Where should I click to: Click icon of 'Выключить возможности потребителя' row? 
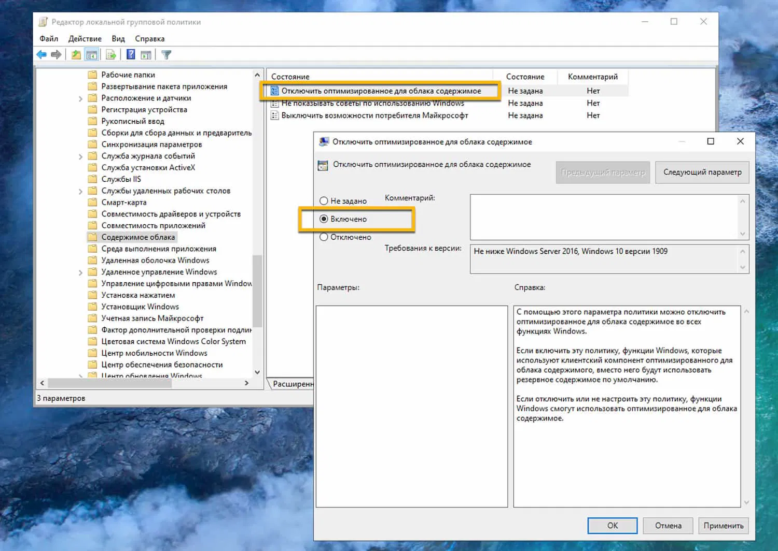pos(275,115)
